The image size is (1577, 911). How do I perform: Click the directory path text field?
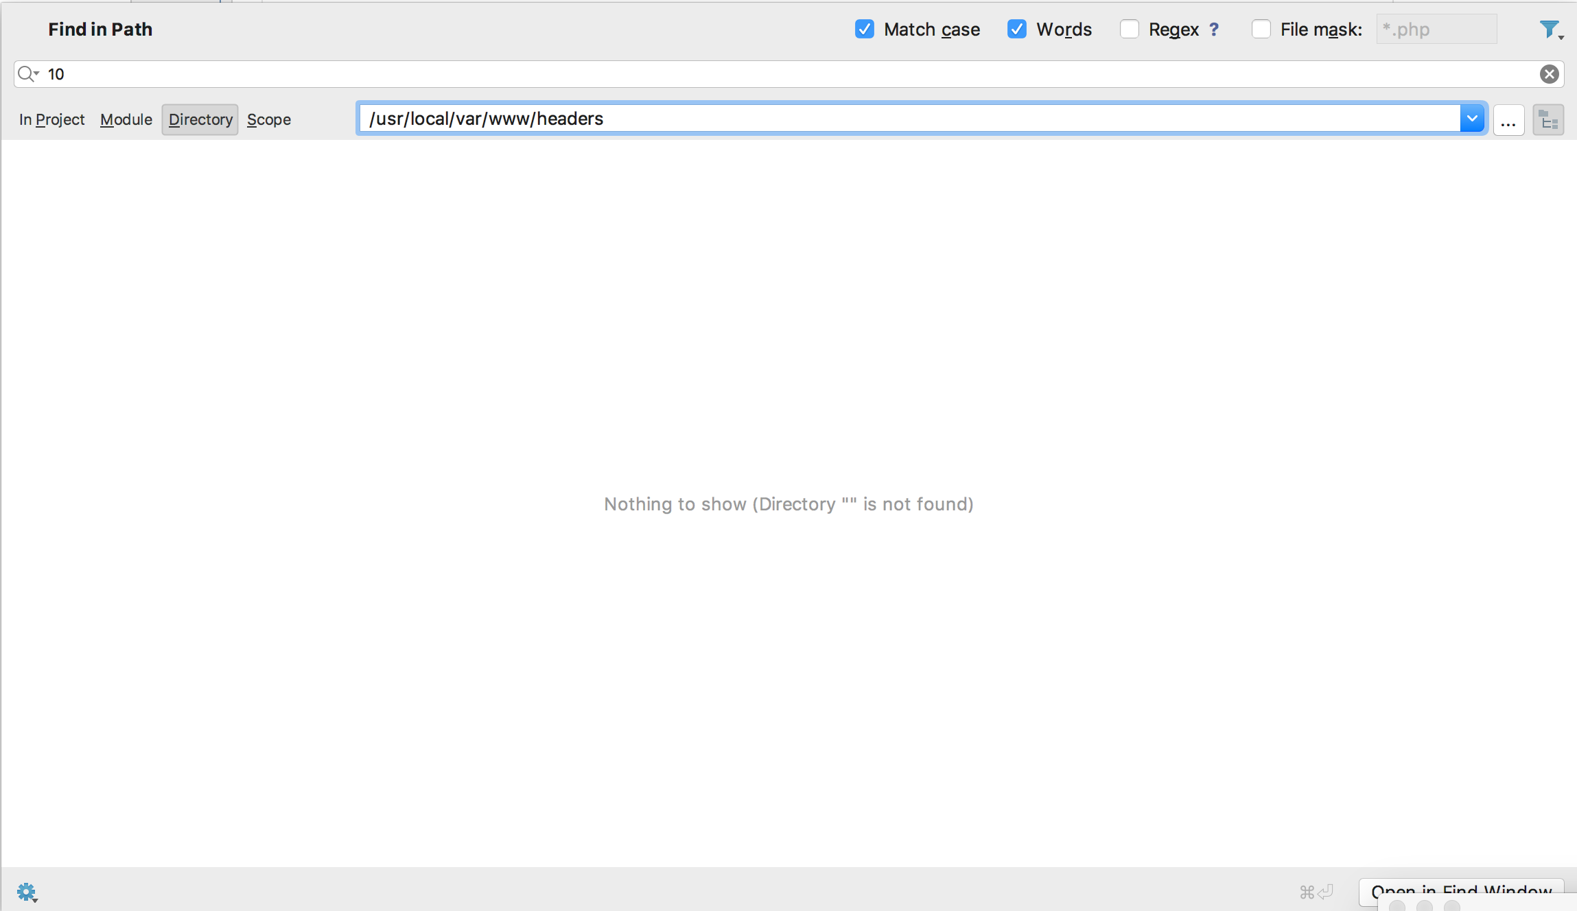[823, 118]
